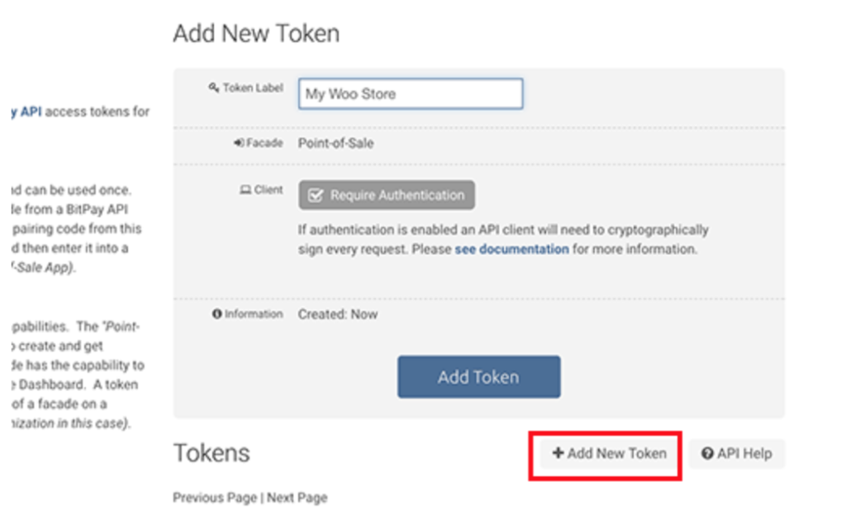Click the sign-in arrow icon beside Facade
Image resolution: width=846 pixels, height=520 pixels.
click(x=239, y=143)
